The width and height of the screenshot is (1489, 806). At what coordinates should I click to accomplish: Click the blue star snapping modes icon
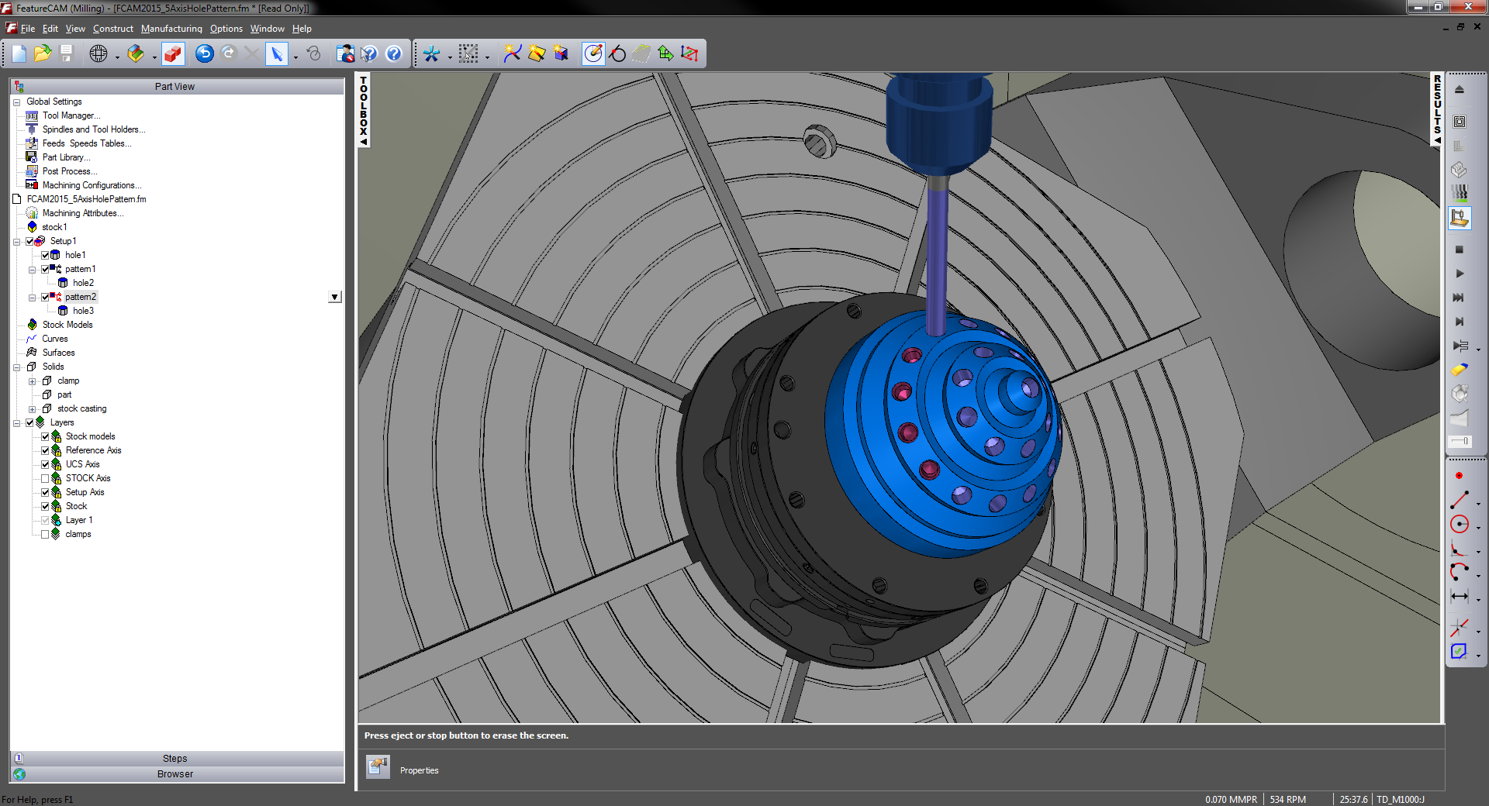point(431,53)
